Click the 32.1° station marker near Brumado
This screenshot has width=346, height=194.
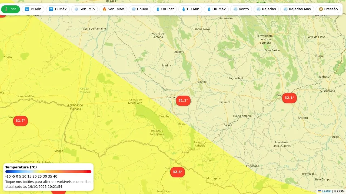click(289, 98)
